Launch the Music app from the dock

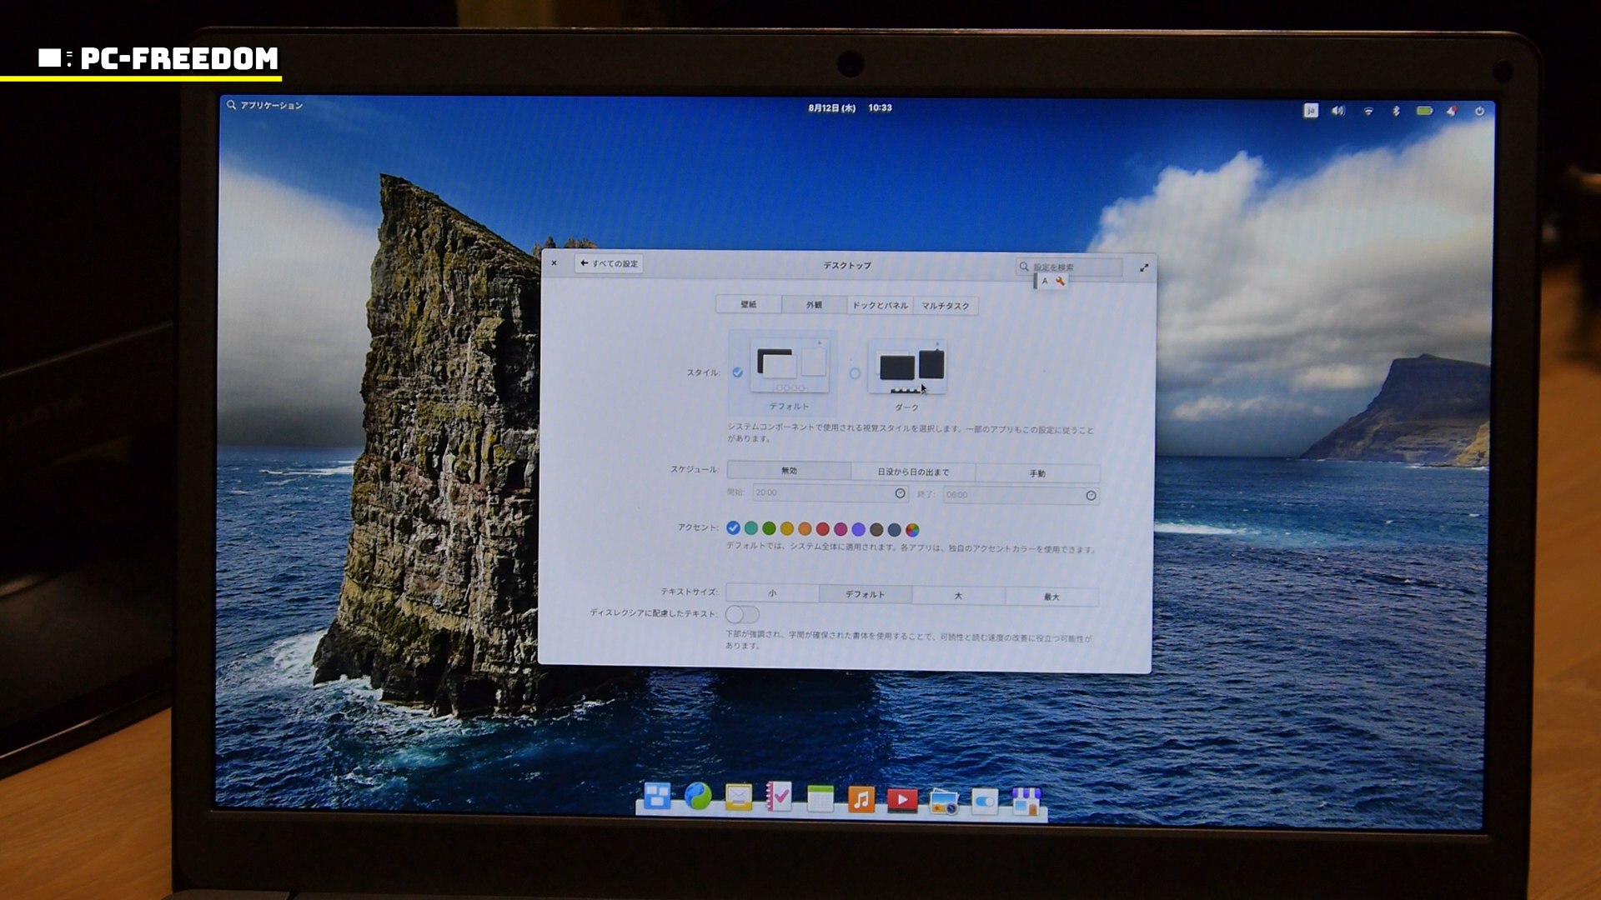pos(861,800)
